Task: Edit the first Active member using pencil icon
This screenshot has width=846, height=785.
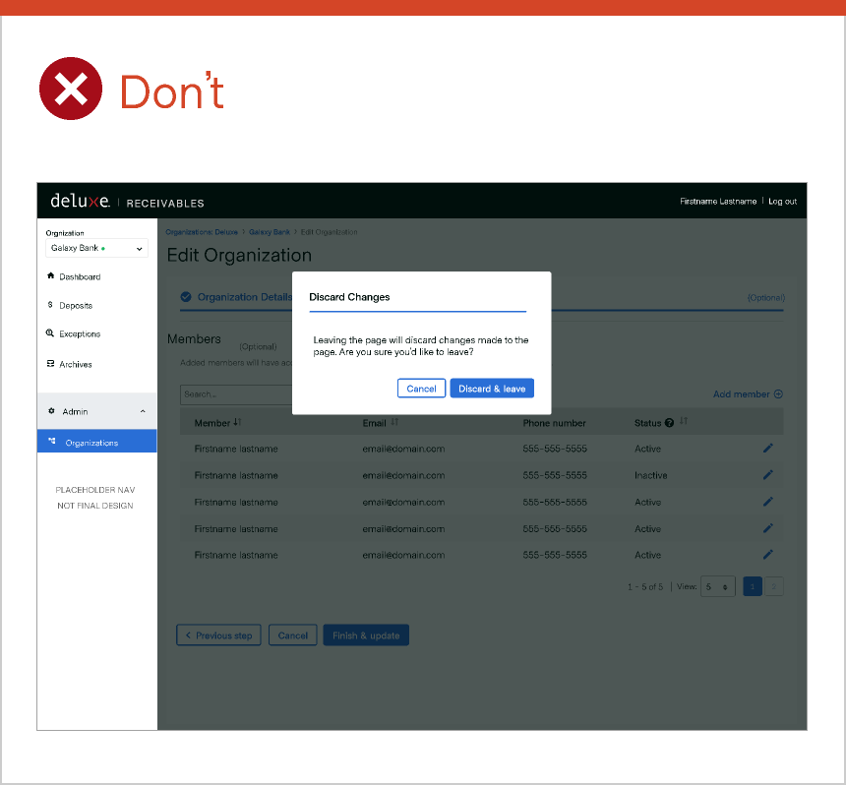Action: [x=767, y=449]
